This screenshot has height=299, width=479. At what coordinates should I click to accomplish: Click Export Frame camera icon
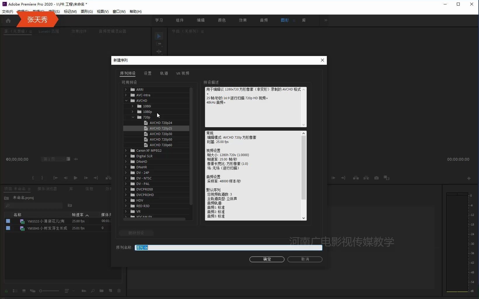tap(376, 178)
